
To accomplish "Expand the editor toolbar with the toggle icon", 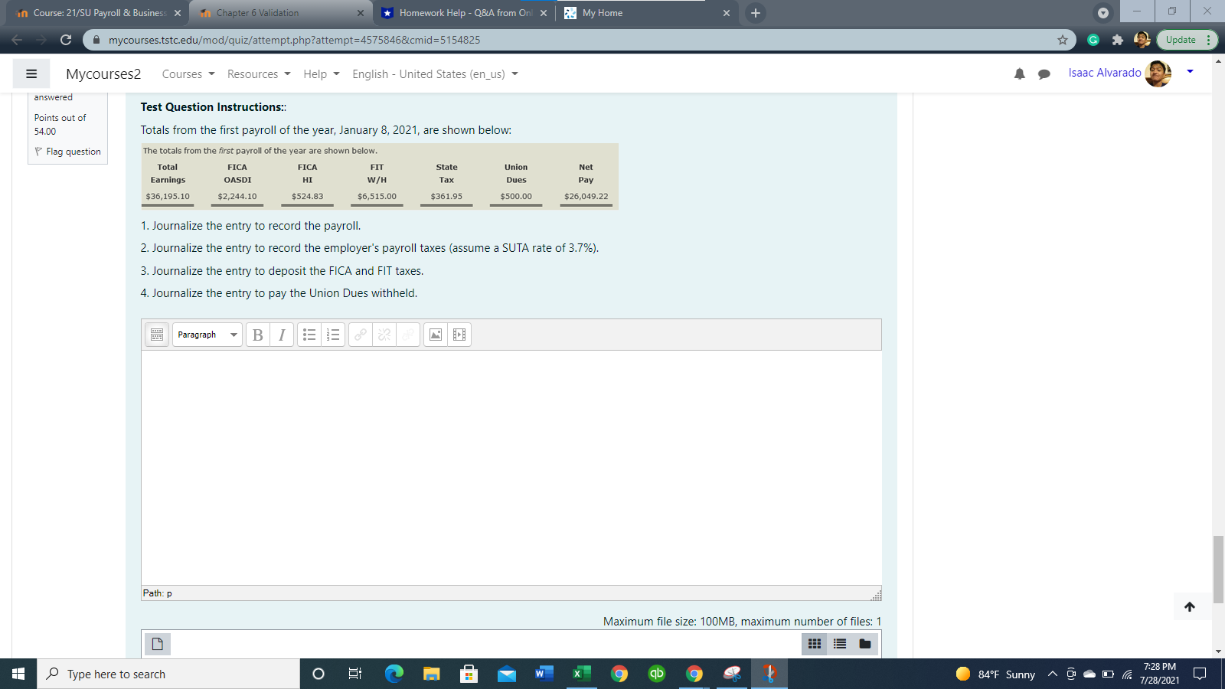I will (156, 334).
